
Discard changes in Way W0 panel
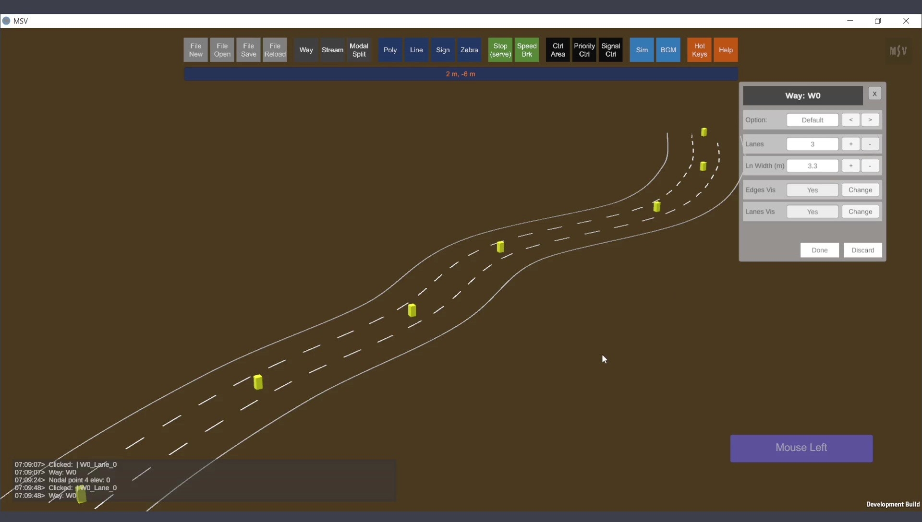tap(862, 250)
